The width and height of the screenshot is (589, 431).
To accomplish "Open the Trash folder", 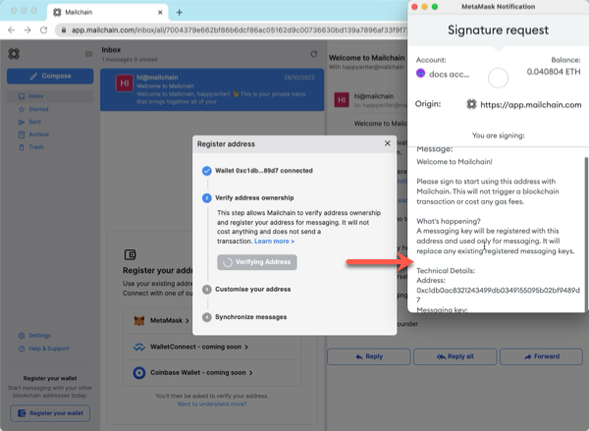I will 50,147.
